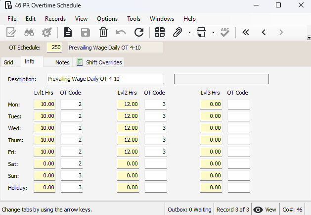The height and width of the screenshot is (215, 311).
Task: Maximize the Overtime Schedule window
Action: click(278, 5)
